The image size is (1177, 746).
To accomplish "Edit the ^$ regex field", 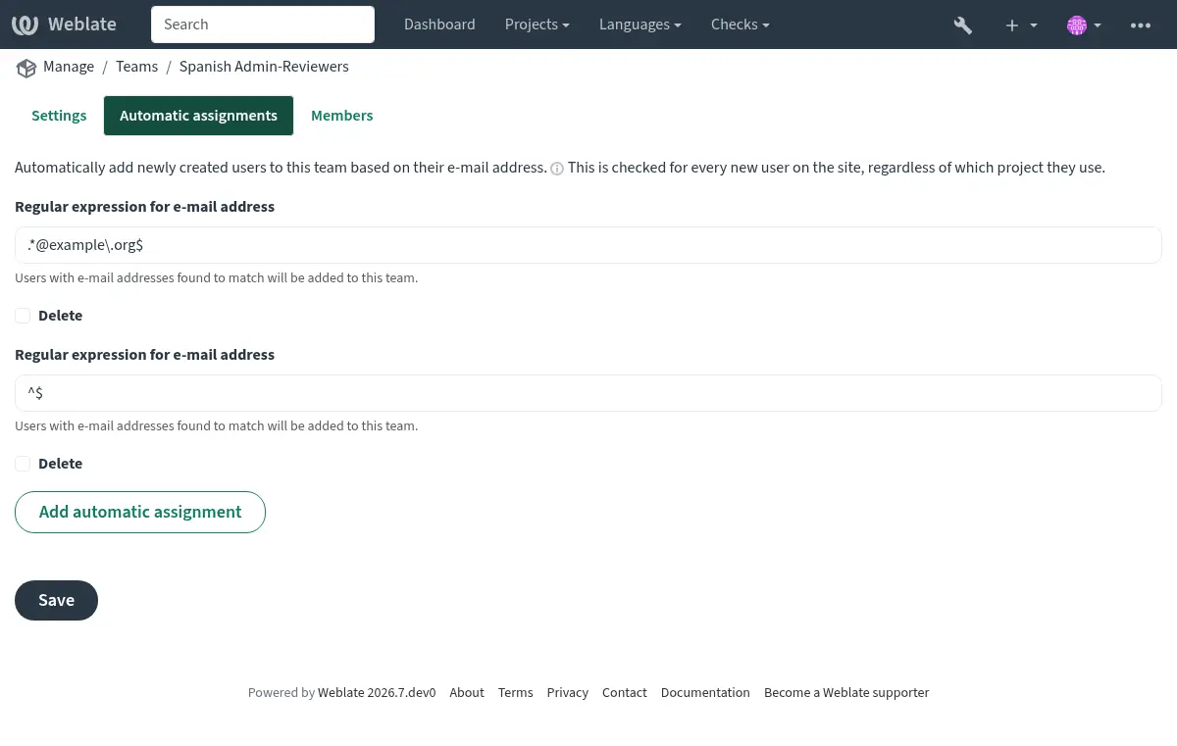I will pyautogui.click(x=588, y=393).
